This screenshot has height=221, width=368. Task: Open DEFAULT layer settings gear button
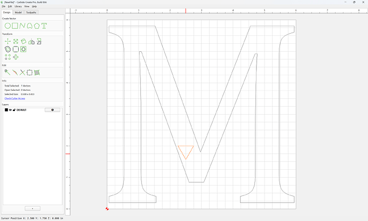coord(52,110)
